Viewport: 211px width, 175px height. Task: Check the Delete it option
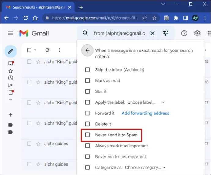tap(87, 124)
